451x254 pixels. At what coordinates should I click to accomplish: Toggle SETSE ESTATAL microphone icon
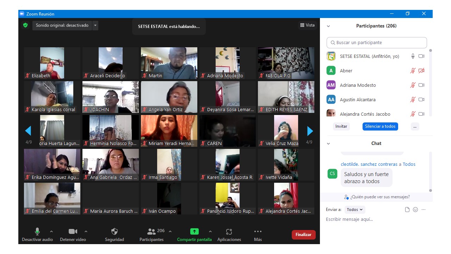(413, 56)
